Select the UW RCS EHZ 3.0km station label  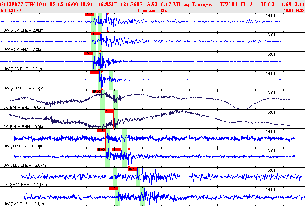[x=23, y=69]
